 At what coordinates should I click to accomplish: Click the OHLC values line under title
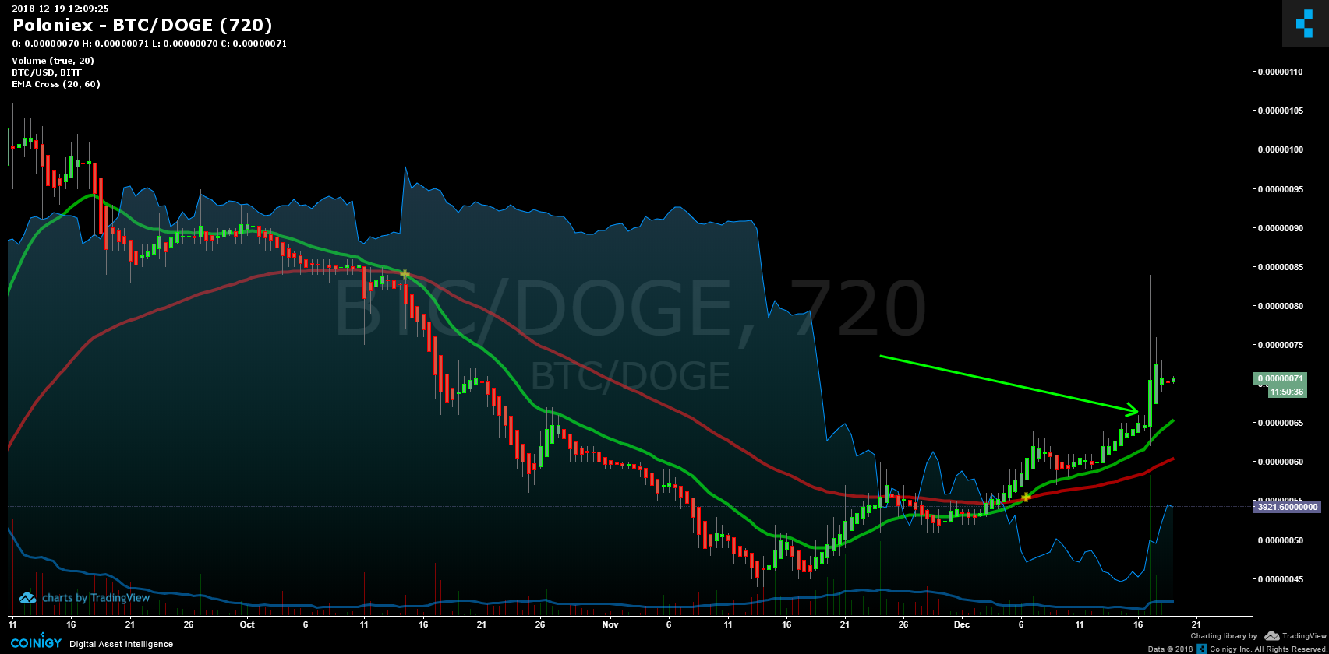coord(150,44)
